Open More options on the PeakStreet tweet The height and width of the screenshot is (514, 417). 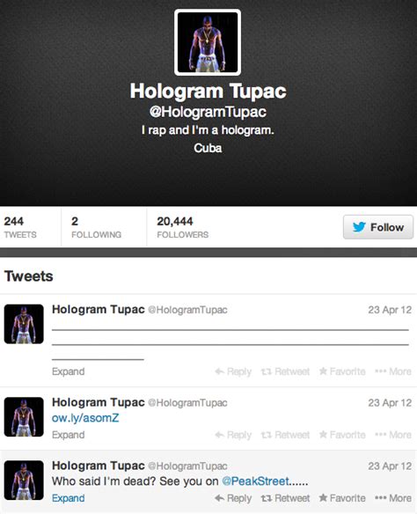393,498
